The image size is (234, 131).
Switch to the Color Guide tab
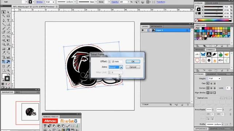tap(212, 3)
